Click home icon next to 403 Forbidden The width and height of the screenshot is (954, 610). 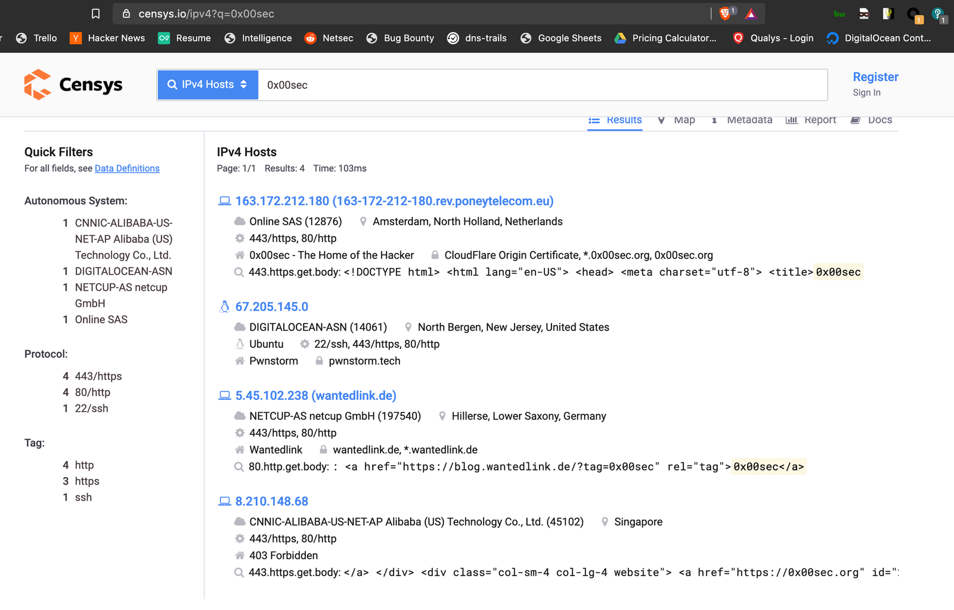[240, 555]
